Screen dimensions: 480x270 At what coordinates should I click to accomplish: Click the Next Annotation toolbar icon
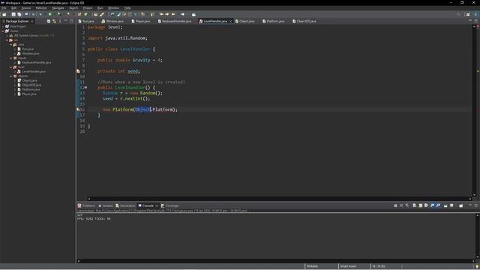tap(142, 14)
